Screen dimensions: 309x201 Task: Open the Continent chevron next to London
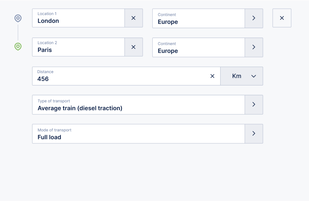tap(254, 18)
